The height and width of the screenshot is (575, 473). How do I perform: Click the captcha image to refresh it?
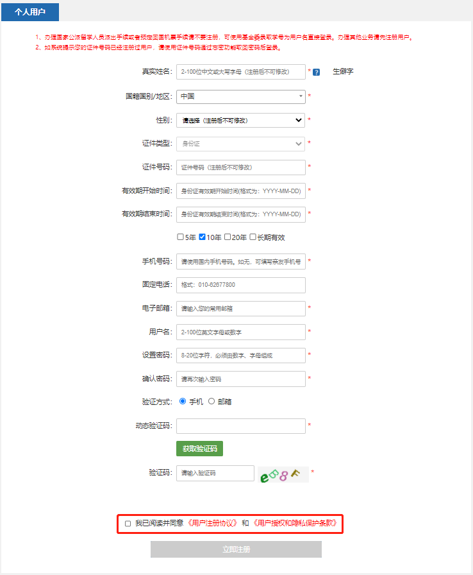point(283,474)
